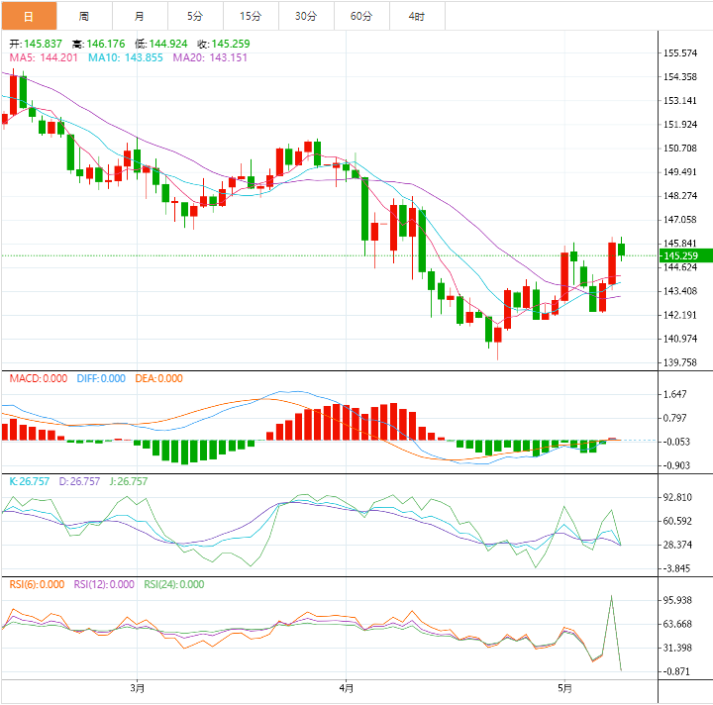Click the 139.758 price axis label
Image resolution: width=713 pixels, height=705 pixels.
(x=680, y=362)
